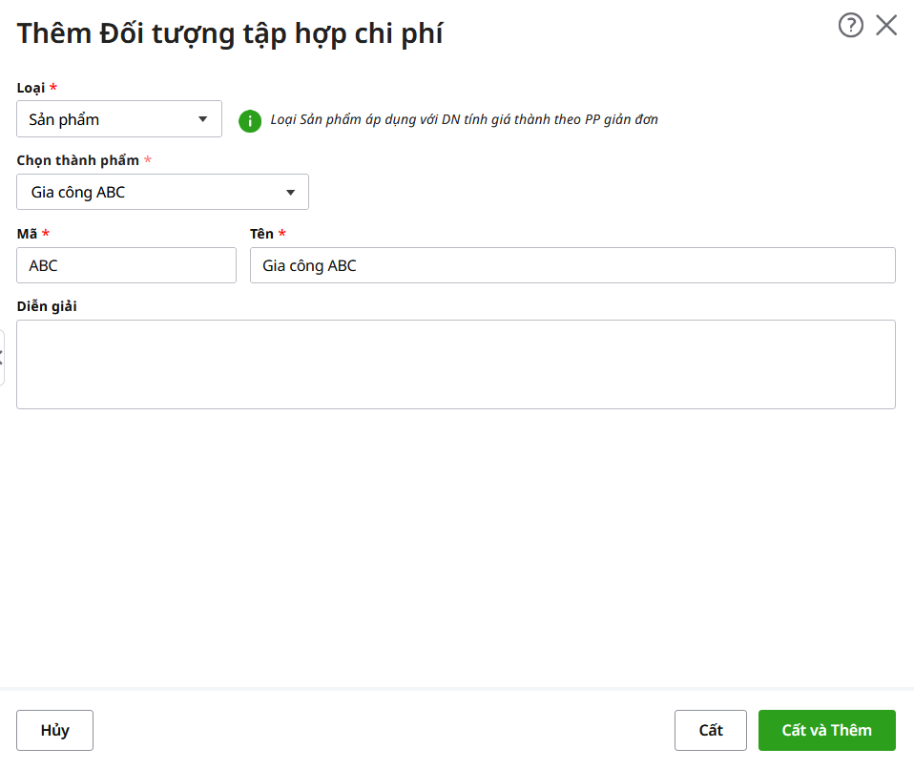Viewport: 914px width, 769px height.
Task: Open the help question mark icon
Action: 850,26
